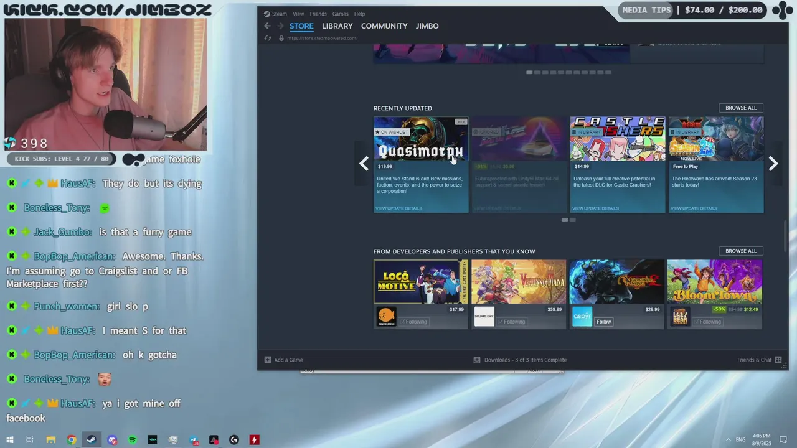Screen dimensions: 797x448
Task: Go back using the Steam back arrow
Action: (267, 26)
